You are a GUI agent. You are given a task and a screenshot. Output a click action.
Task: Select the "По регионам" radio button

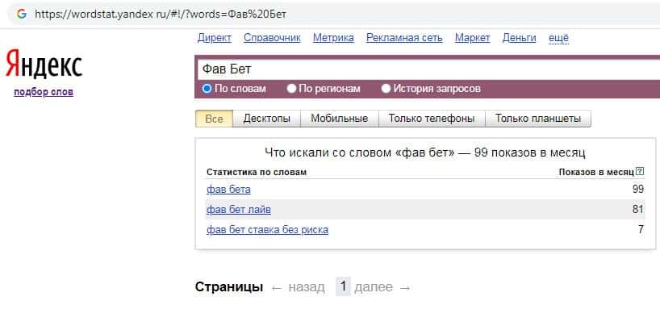[x=293, y=89]
